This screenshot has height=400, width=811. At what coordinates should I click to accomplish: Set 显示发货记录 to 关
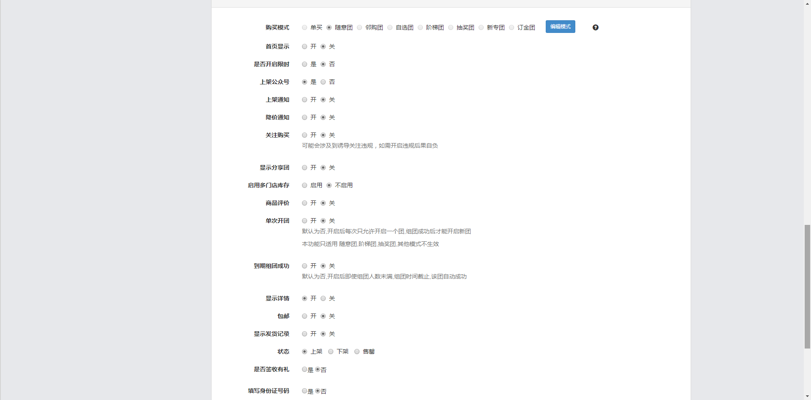[323, 334]
